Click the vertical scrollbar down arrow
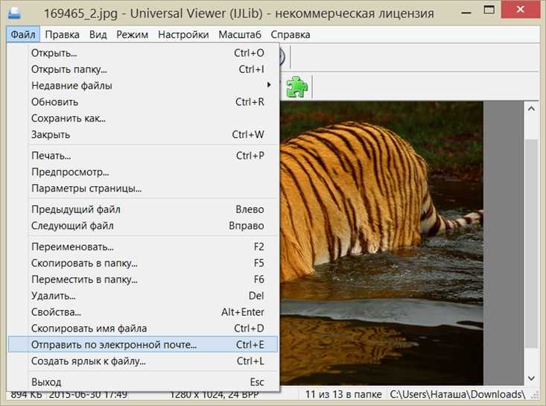The width and height of the screenshot is (546, 406). [x=531, y=378]
